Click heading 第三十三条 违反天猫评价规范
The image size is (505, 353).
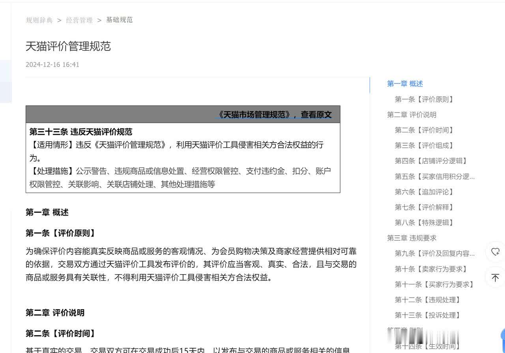(81, 132)
